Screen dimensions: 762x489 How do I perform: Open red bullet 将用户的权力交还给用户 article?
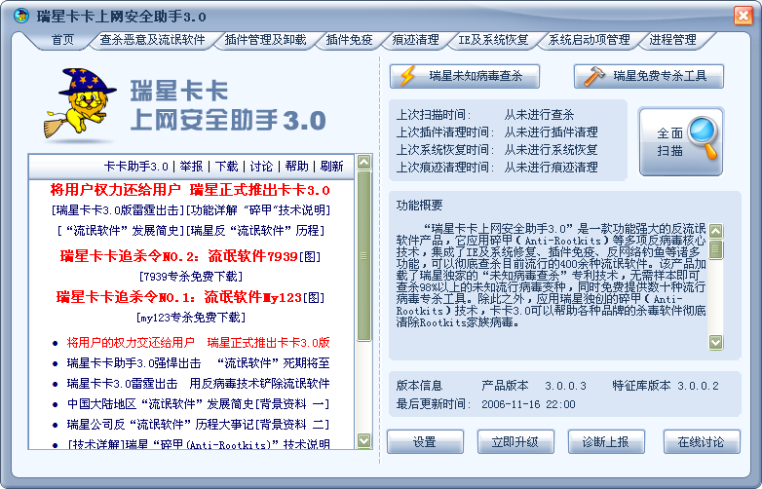click(198, 343)
